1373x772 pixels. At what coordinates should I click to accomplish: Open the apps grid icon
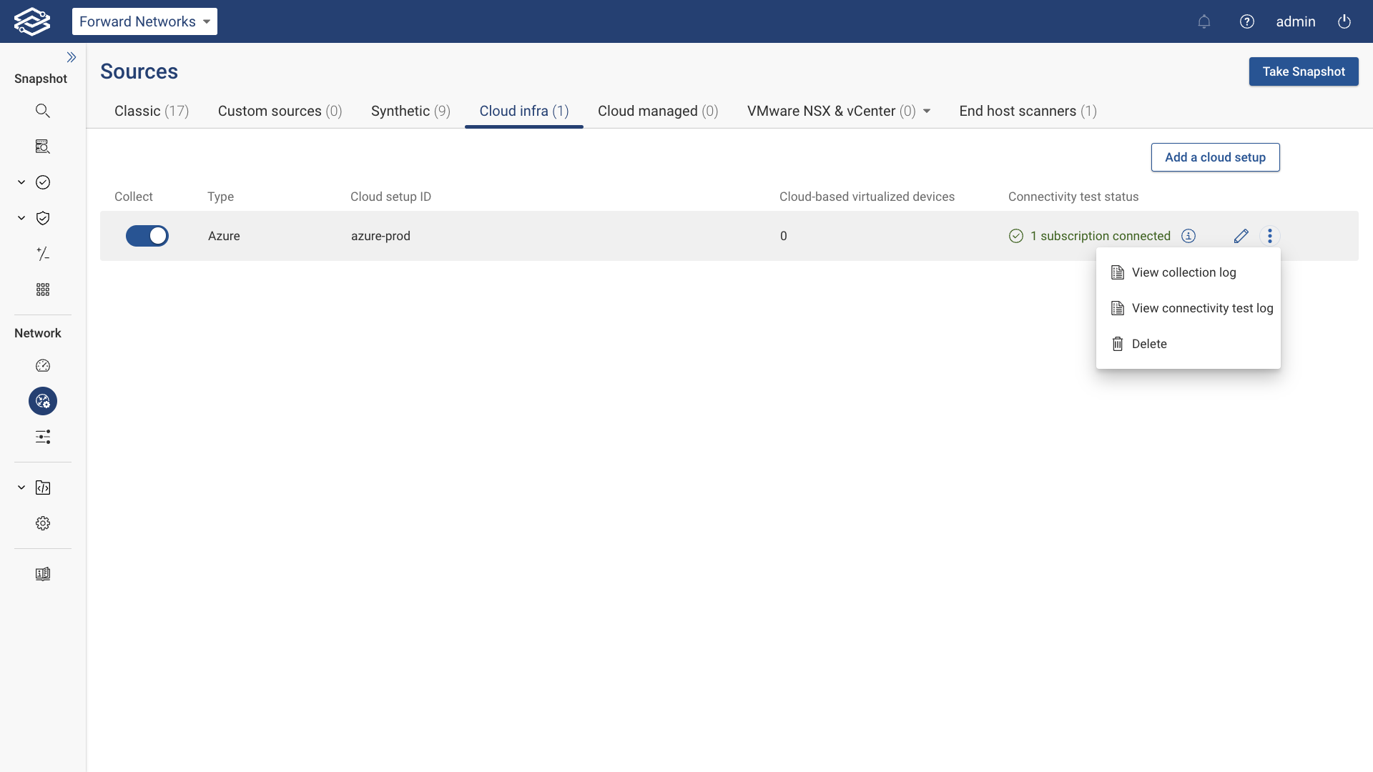pyautogui.click(x=43, y=289)
